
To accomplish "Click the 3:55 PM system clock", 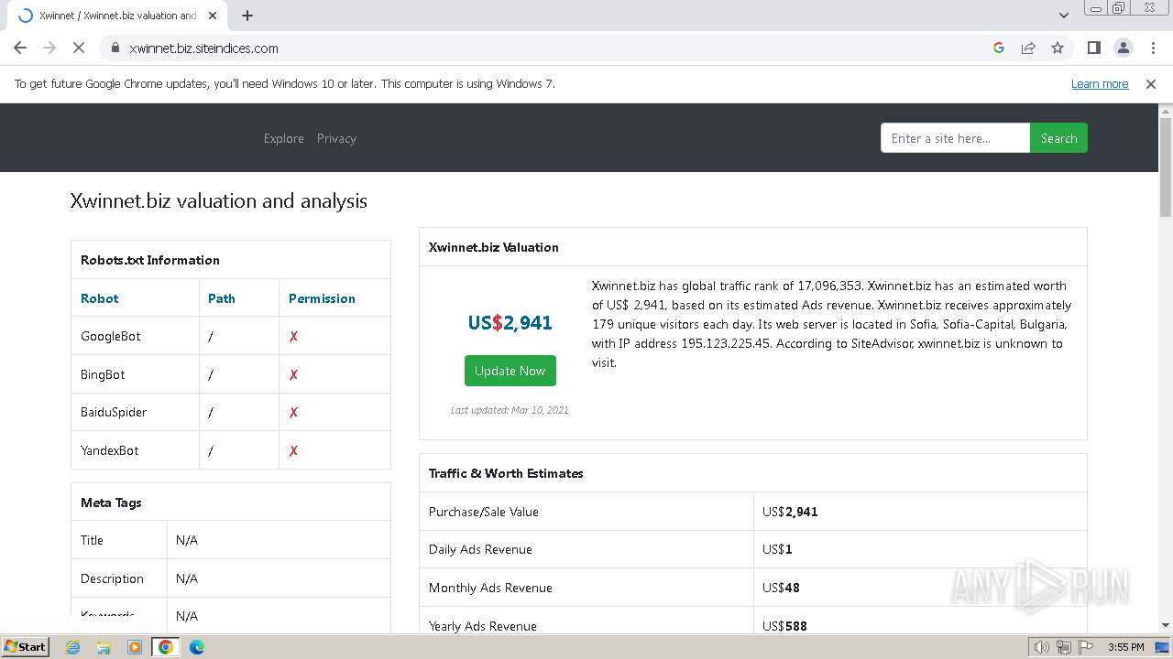I will [x=1125, y=647].
